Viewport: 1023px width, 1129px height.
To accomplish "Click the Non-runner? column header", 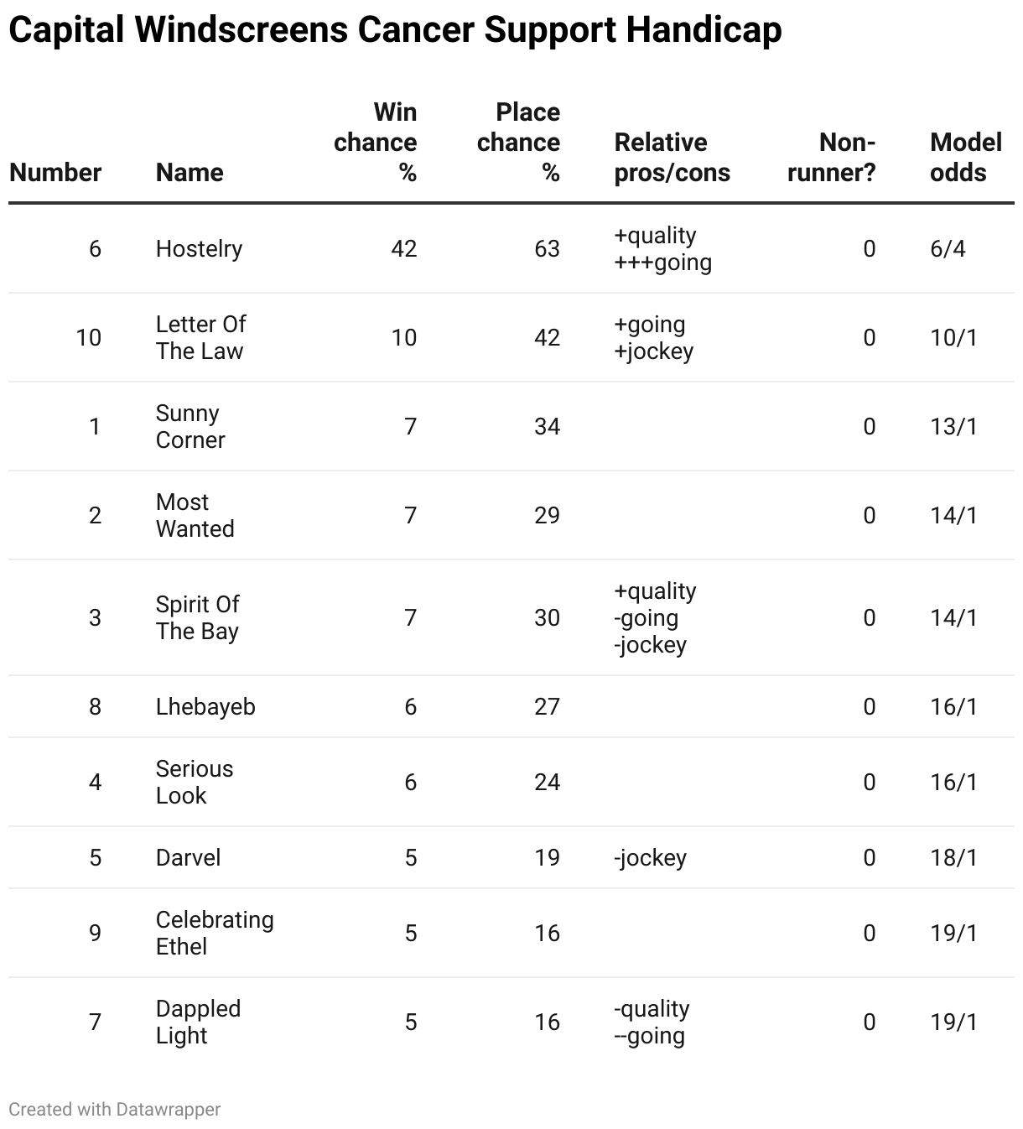I will [x=831, y=157].
